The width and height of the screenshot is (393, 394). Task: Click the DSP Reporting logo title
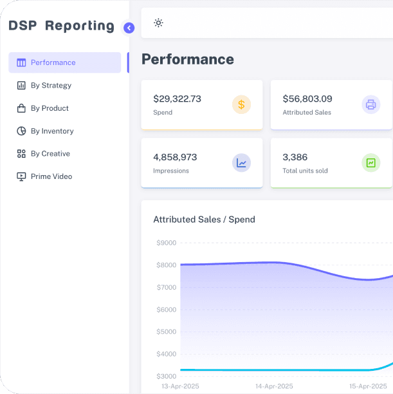(62, 26)
